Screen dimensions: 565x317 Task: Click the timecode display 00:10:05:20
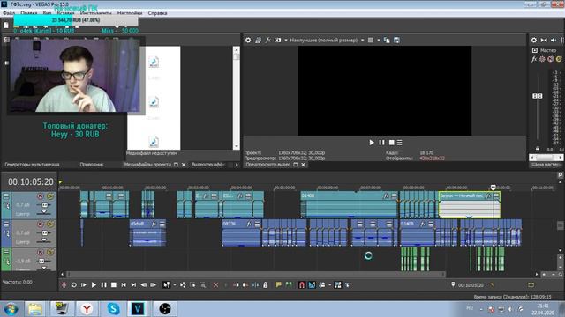point(31,182)
